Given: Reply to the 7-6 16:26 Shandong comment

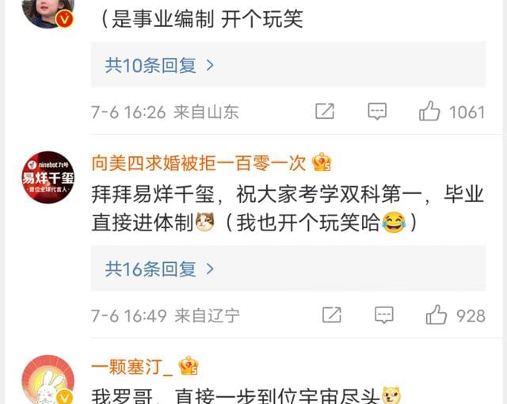Looking at the screenshot, I should pyautogui.click(x=377, y=112).
